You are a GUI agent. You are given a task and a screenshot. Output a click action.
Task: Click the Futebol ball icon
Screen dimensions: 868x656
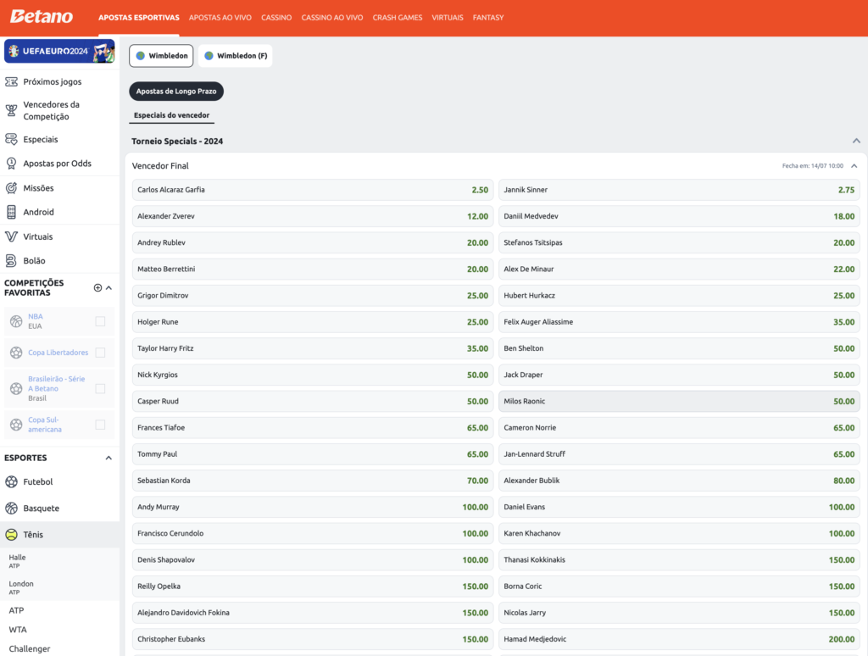click(x=11, y=481)
